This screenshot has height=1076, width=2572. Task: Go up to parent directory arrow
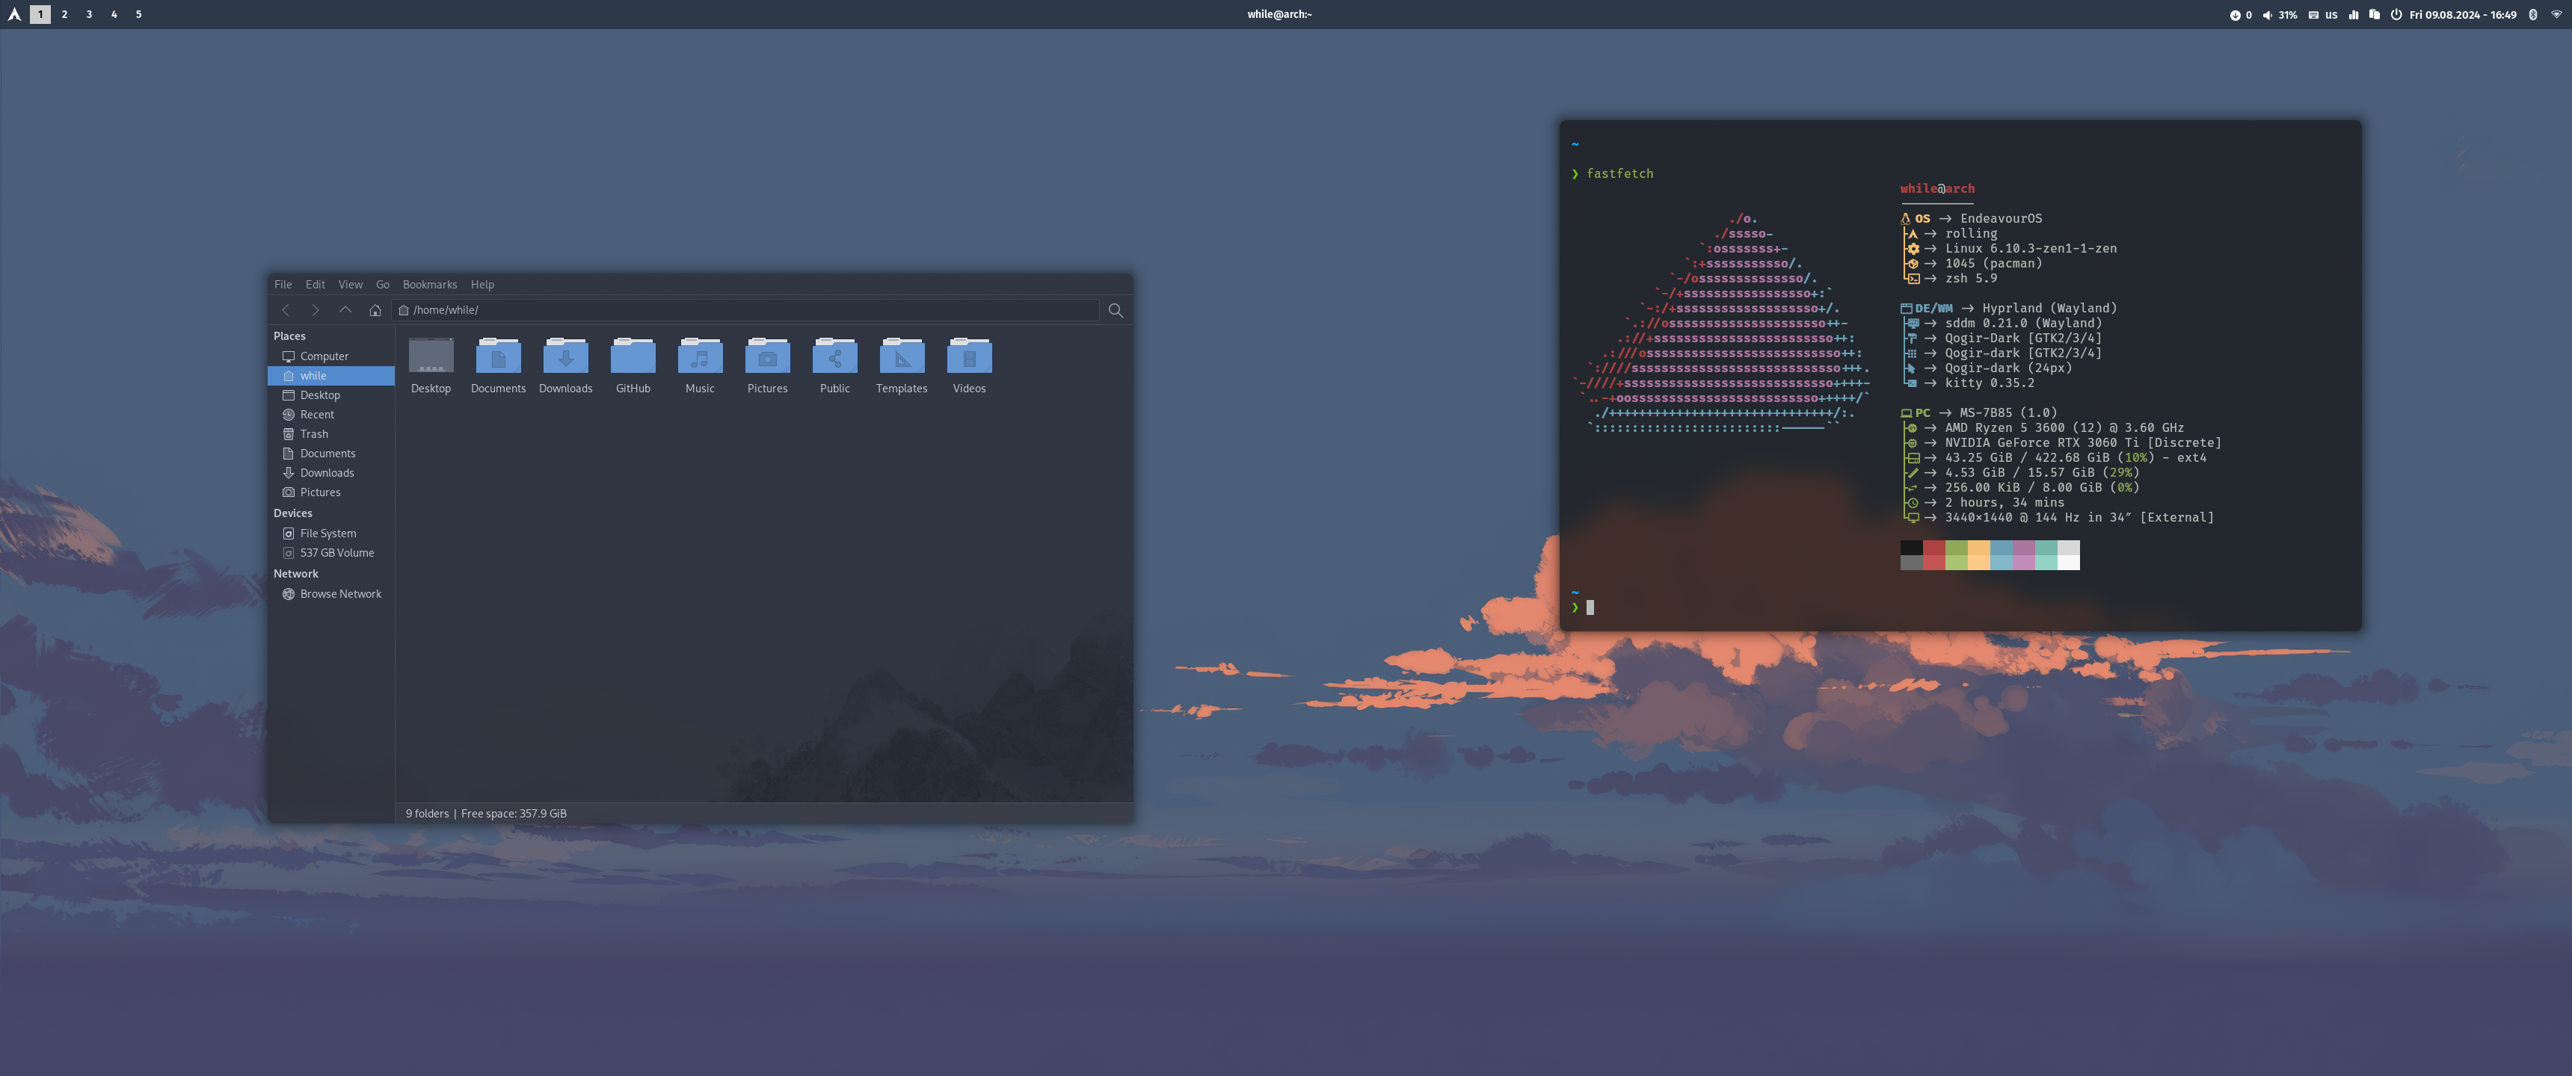[345, 310]
